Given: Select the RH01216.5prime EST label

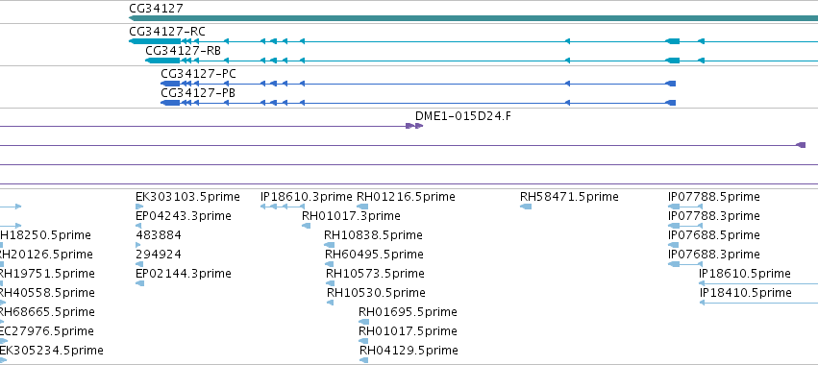Looking at the screenshot, I should click(x=406, y=197).
